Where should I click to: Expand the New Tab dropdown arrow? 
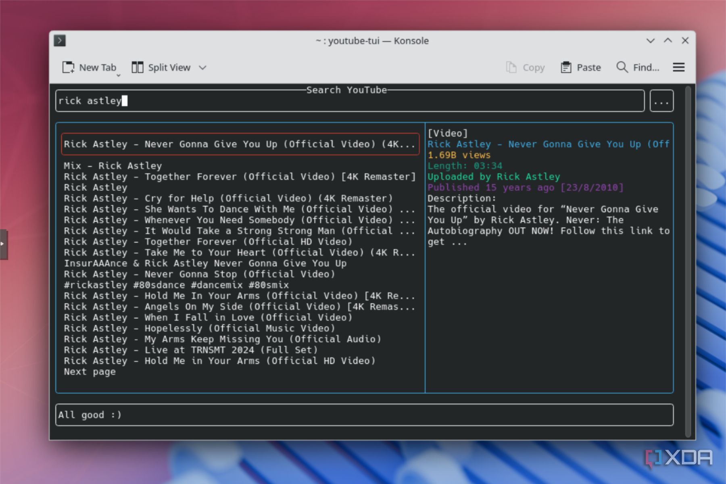(119, 75)
